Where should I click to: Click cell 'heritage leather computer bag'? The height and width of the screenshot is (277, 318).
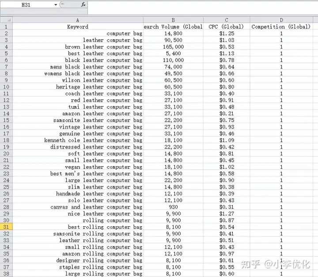pos(78,87)
